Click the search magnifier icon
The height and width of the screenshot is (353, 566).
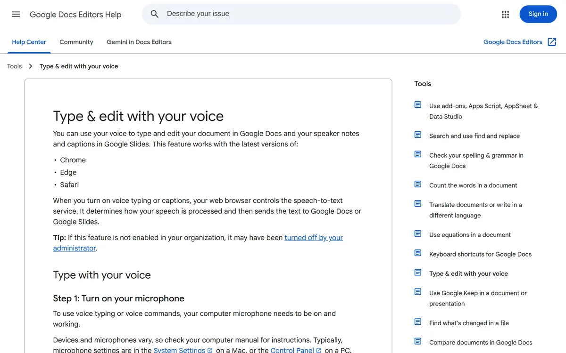coord(155,14)
